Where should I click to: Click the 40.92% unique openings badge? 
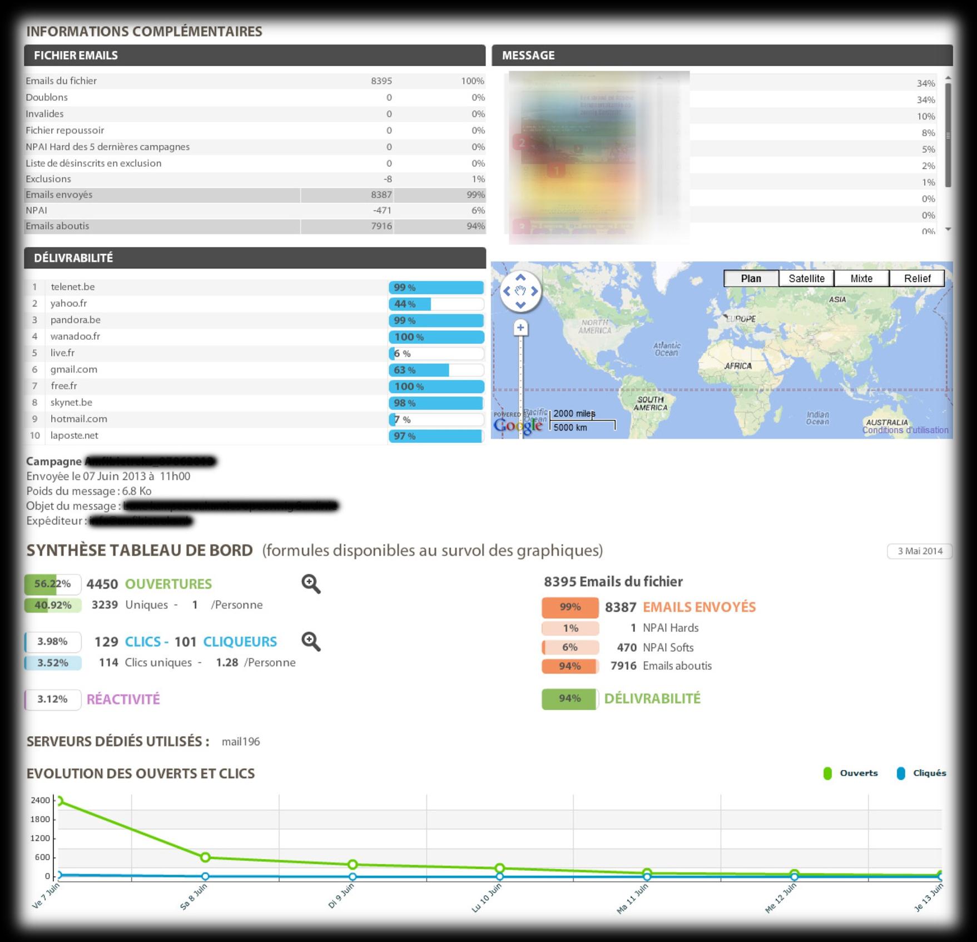point(53,605)
